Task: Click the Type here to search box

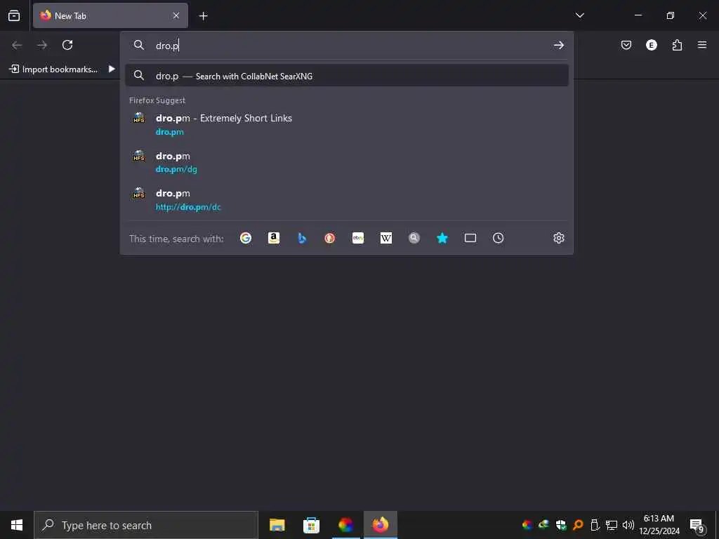Action: pyautogui.click(x=146, y=525)
